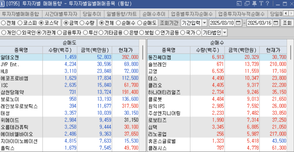294x152 pixels.
Task: Click the 순매도 table vertical scrollbar thumb
Action: (x=143, y=52)
